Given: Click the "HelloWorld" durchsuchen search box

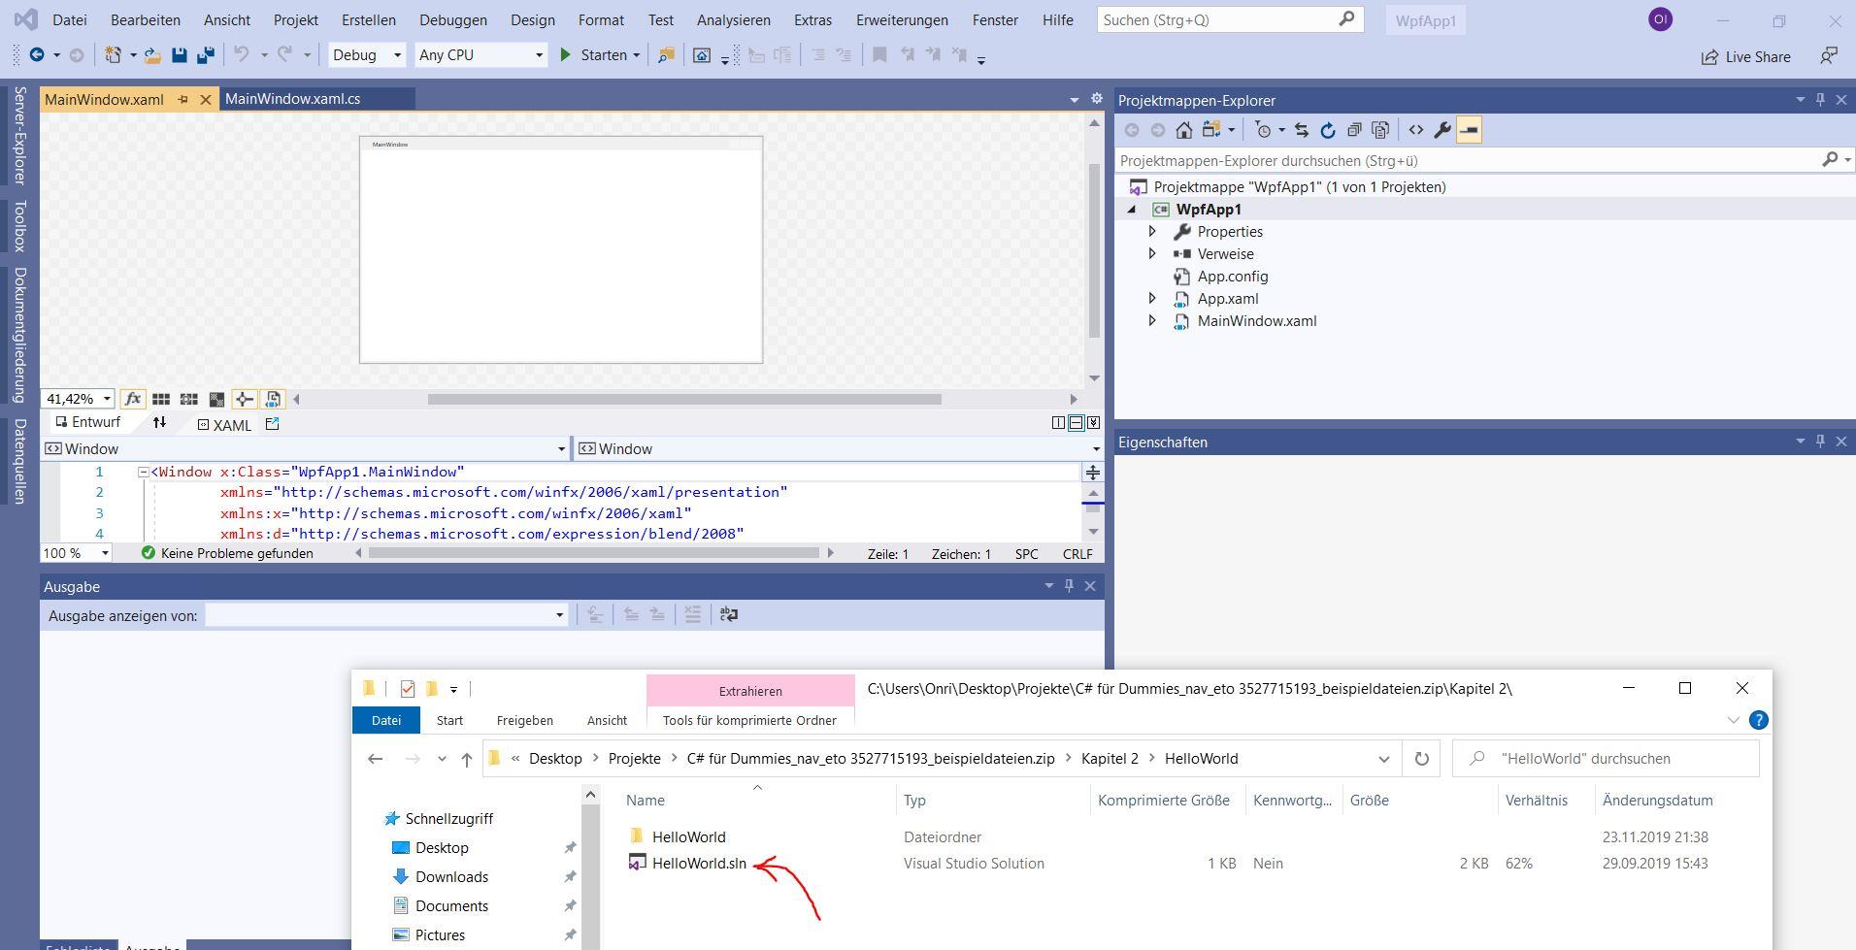Looking at the screenshot, I should [1606, 759].
